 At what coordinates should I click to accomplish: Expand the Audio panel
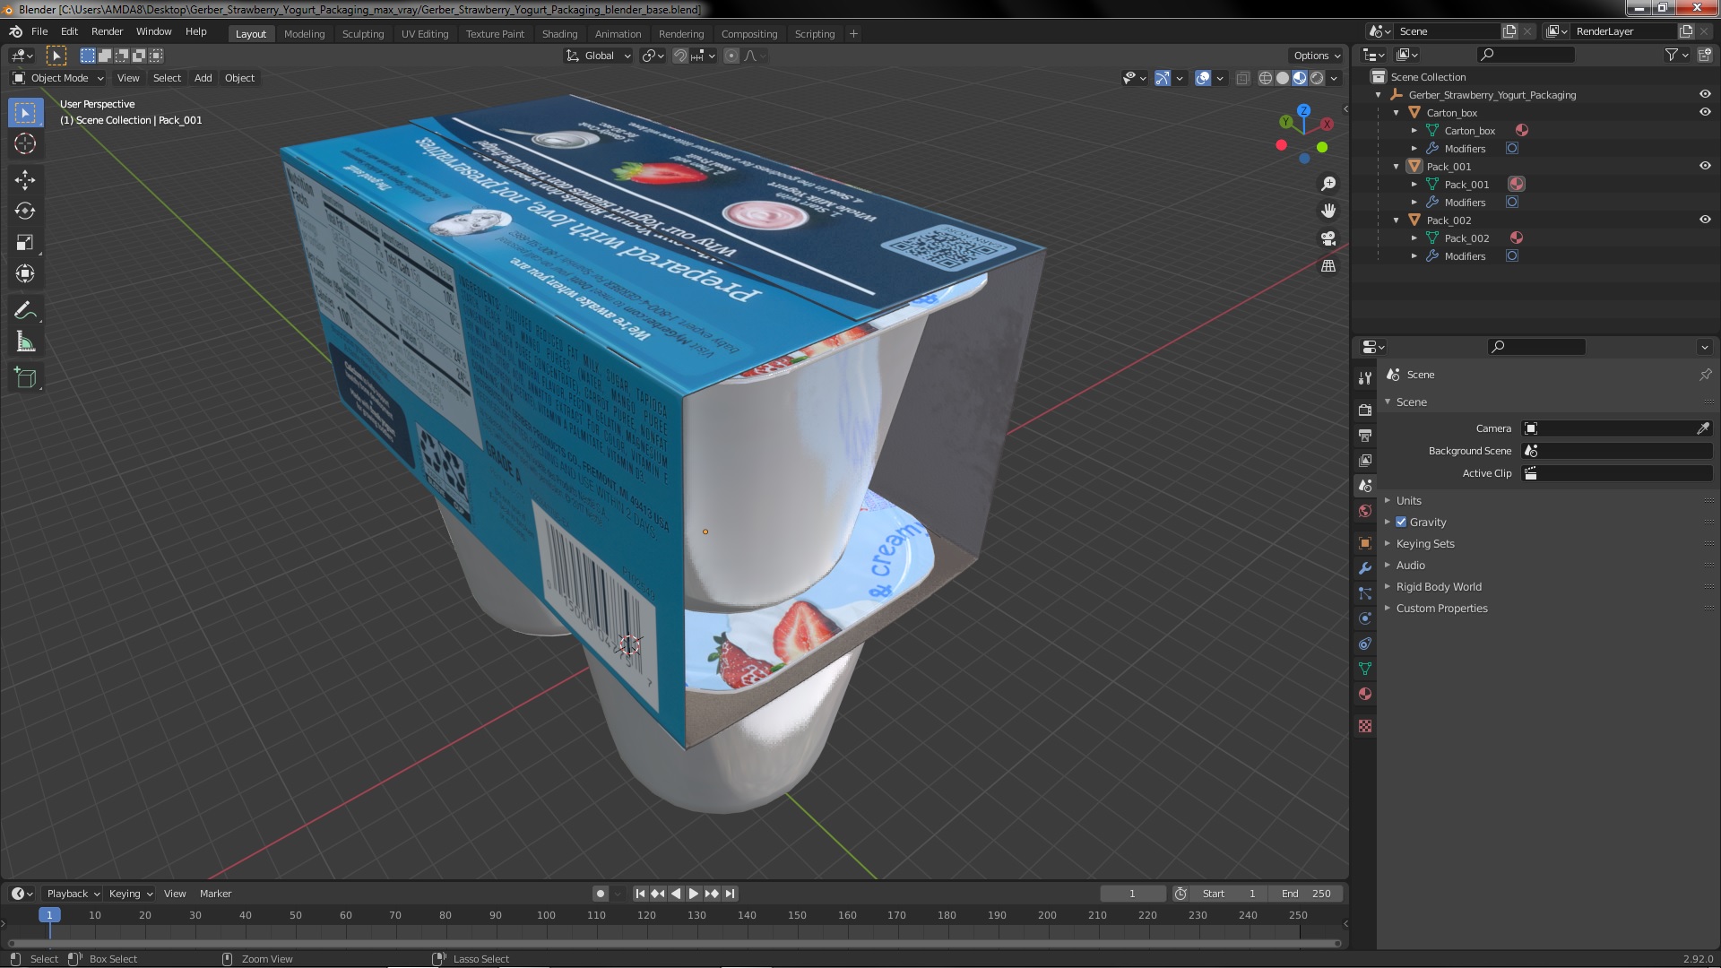[x=1410, y=565]
